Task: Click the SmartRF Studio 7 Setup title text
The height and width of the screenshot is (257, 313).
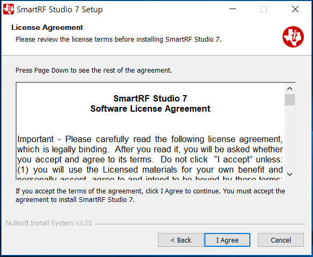Action: [x=60, y=10]
